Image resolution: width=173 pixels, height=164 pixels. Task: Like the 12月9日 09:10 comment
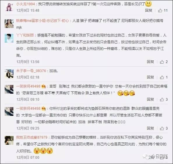[x=162, y=100]
